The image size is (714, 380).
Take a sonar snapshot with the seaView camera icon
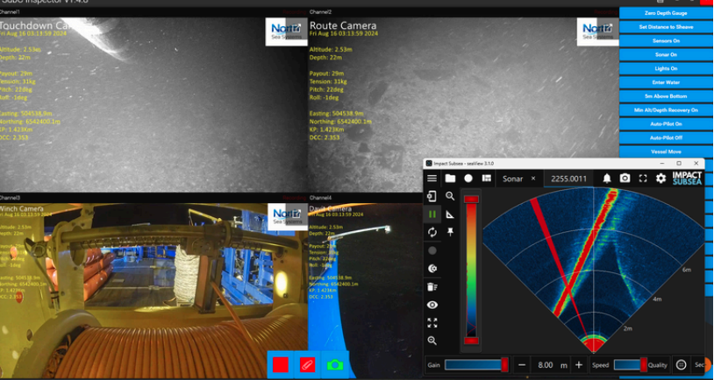click(625, 179)
